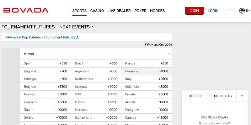This screenshot has width=251, height=125.
Task: Open the Sports section
Action: pos(79,11)
